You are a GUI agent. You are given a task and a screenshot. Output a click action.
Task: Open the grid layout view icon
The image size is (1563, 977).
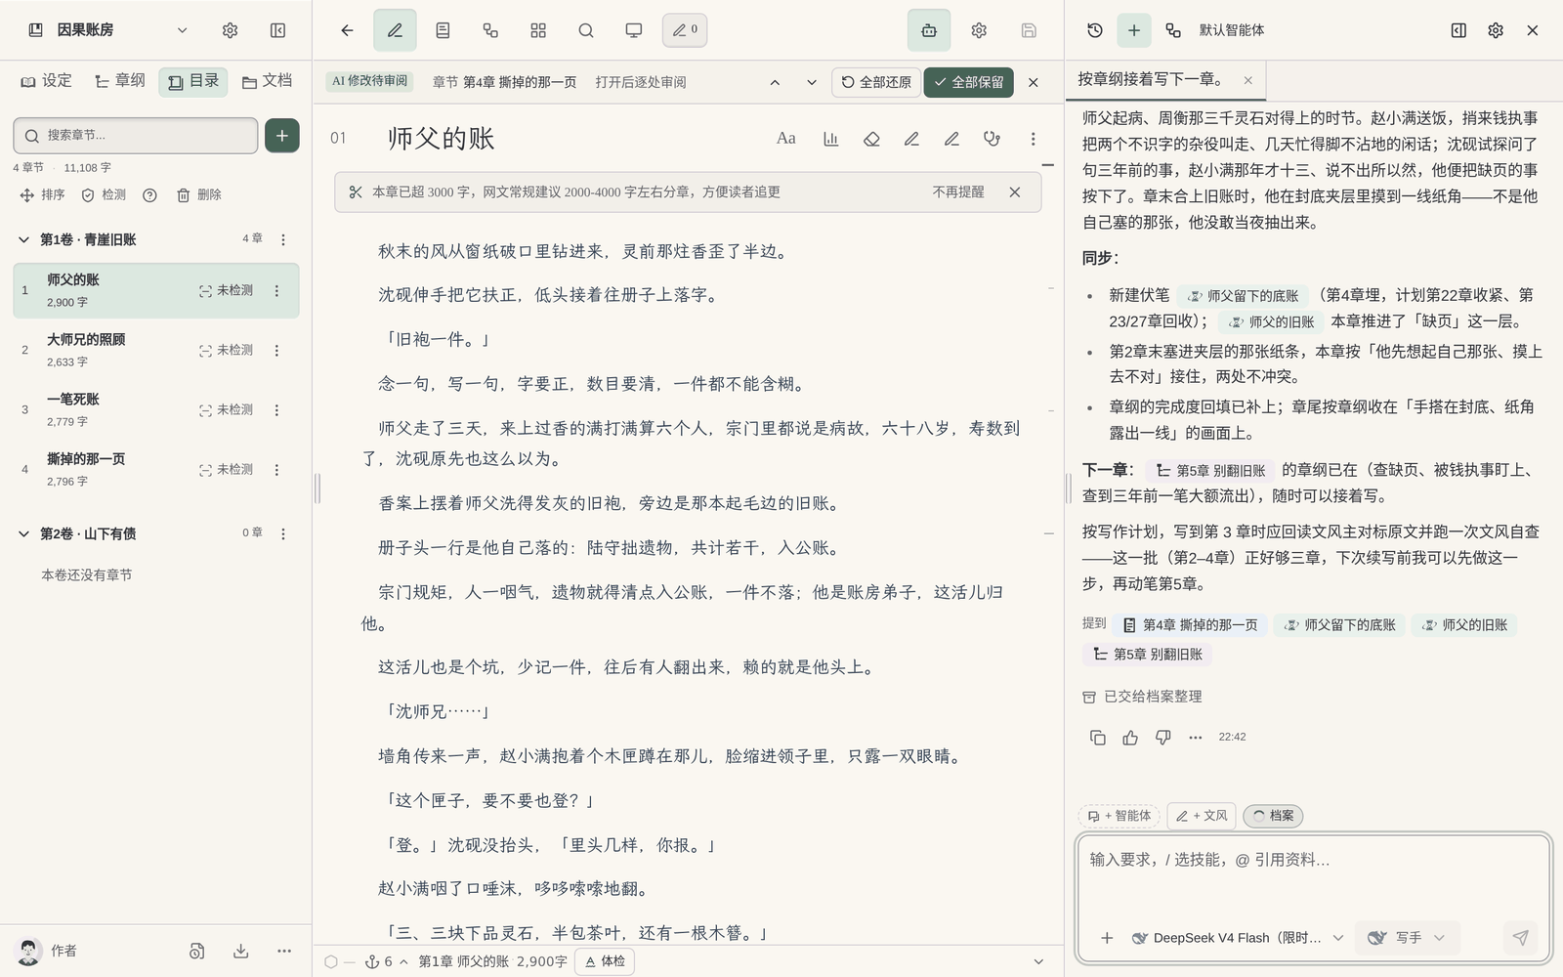pos(538,30)
